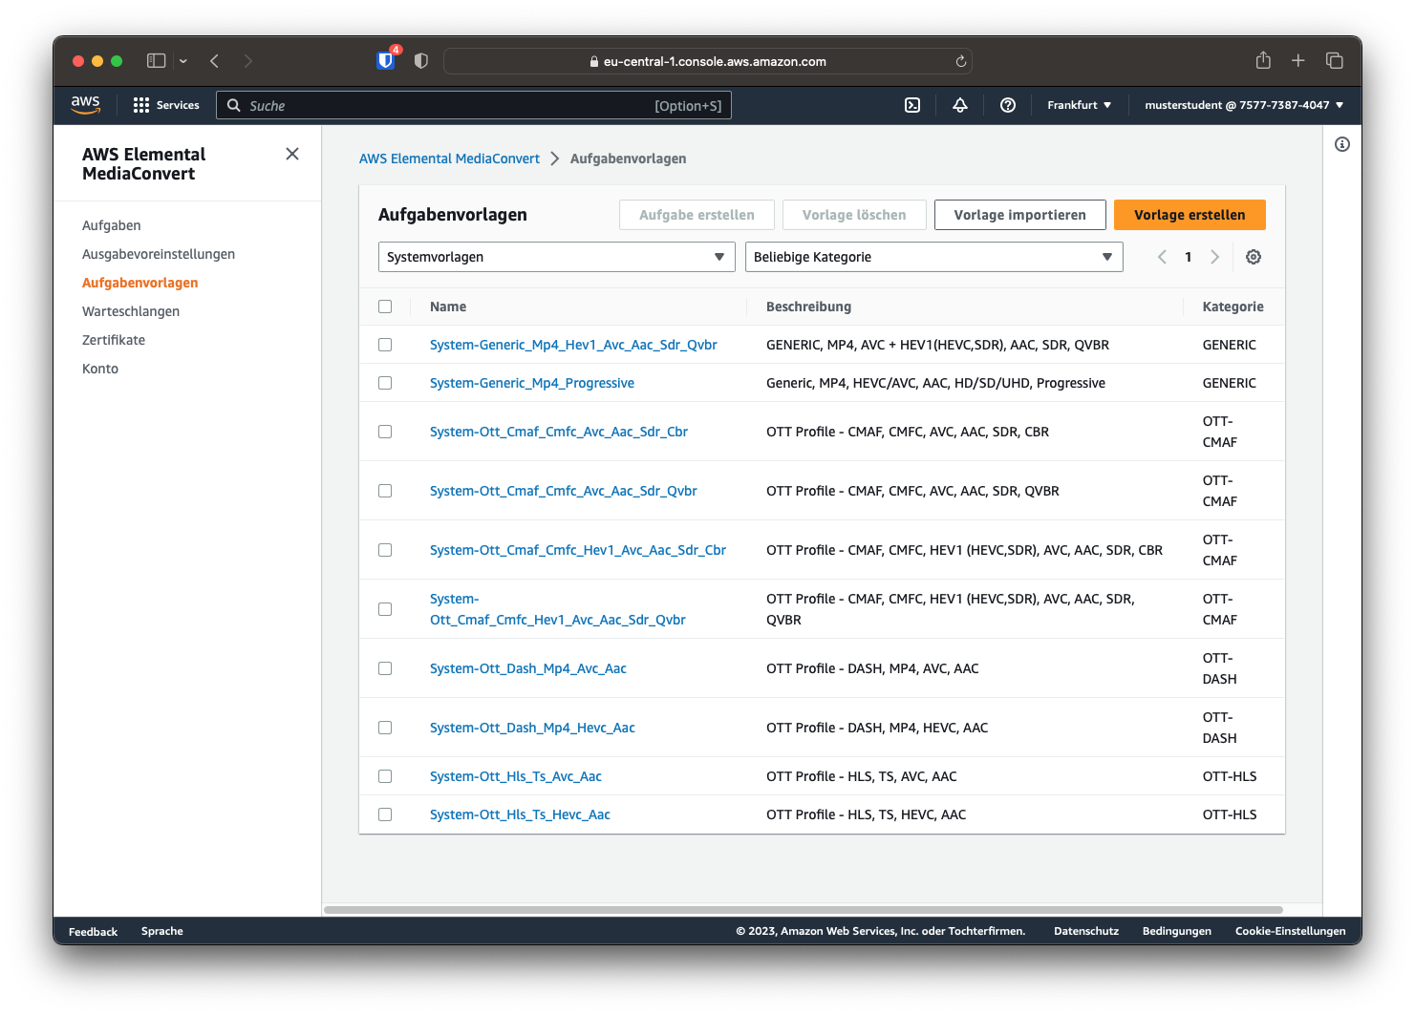Image resolution: width=1415 pixels, height=1015 pixels.
Task: Open Ausgabevoreinstellungen in the sidebar
Action: point(159,254)
